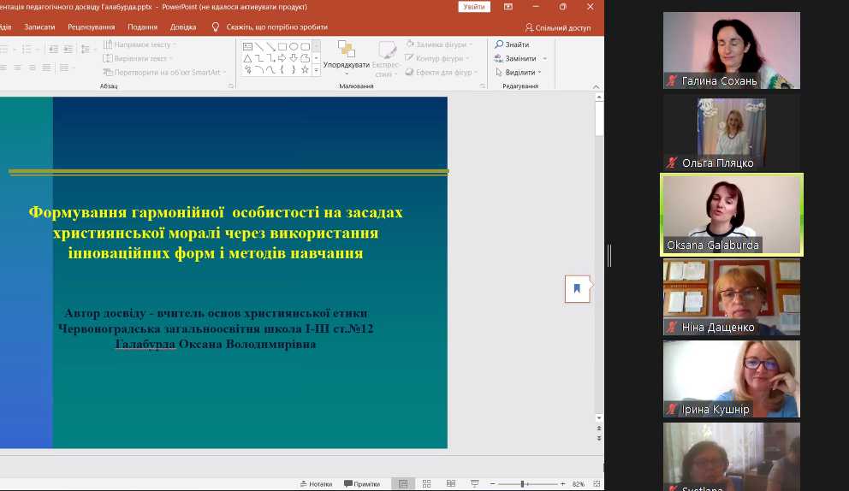Toggle the Нотатки notes pane
This screenshot has width=849, height=491.
point(316,484)
